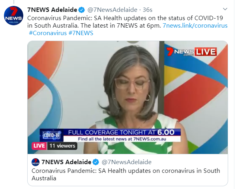Expand the tweet options chevron menu
This screenshot has width=236, height=189.
225,9
